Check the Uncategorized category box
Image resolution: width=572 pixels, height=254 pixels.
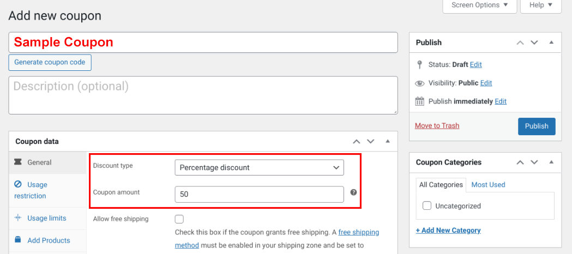coord(426,206)
